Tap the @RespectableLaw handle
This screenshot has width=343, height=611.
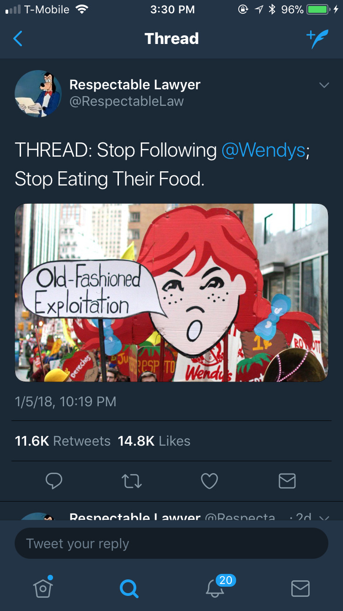point(127,101)
